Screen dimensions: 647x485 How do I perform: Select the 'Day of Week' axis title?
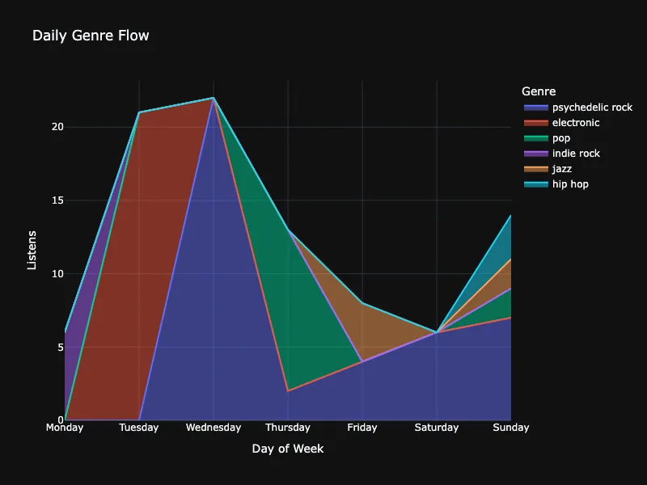(288, 449)
